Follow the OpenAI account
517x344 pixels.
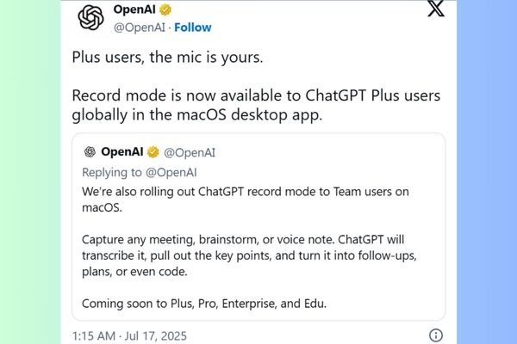[194, 28]
